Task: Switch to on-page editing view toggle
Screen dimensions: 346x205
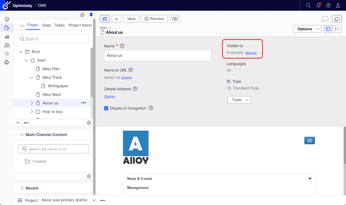Action: point(328,29)
